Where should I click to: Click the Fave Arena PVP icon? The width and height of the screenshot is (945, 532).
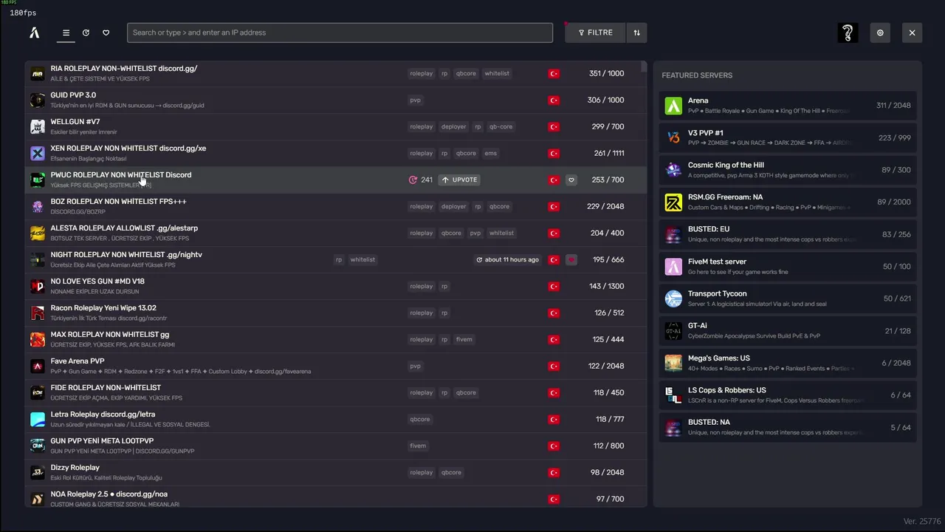click(x=38, y=366)
